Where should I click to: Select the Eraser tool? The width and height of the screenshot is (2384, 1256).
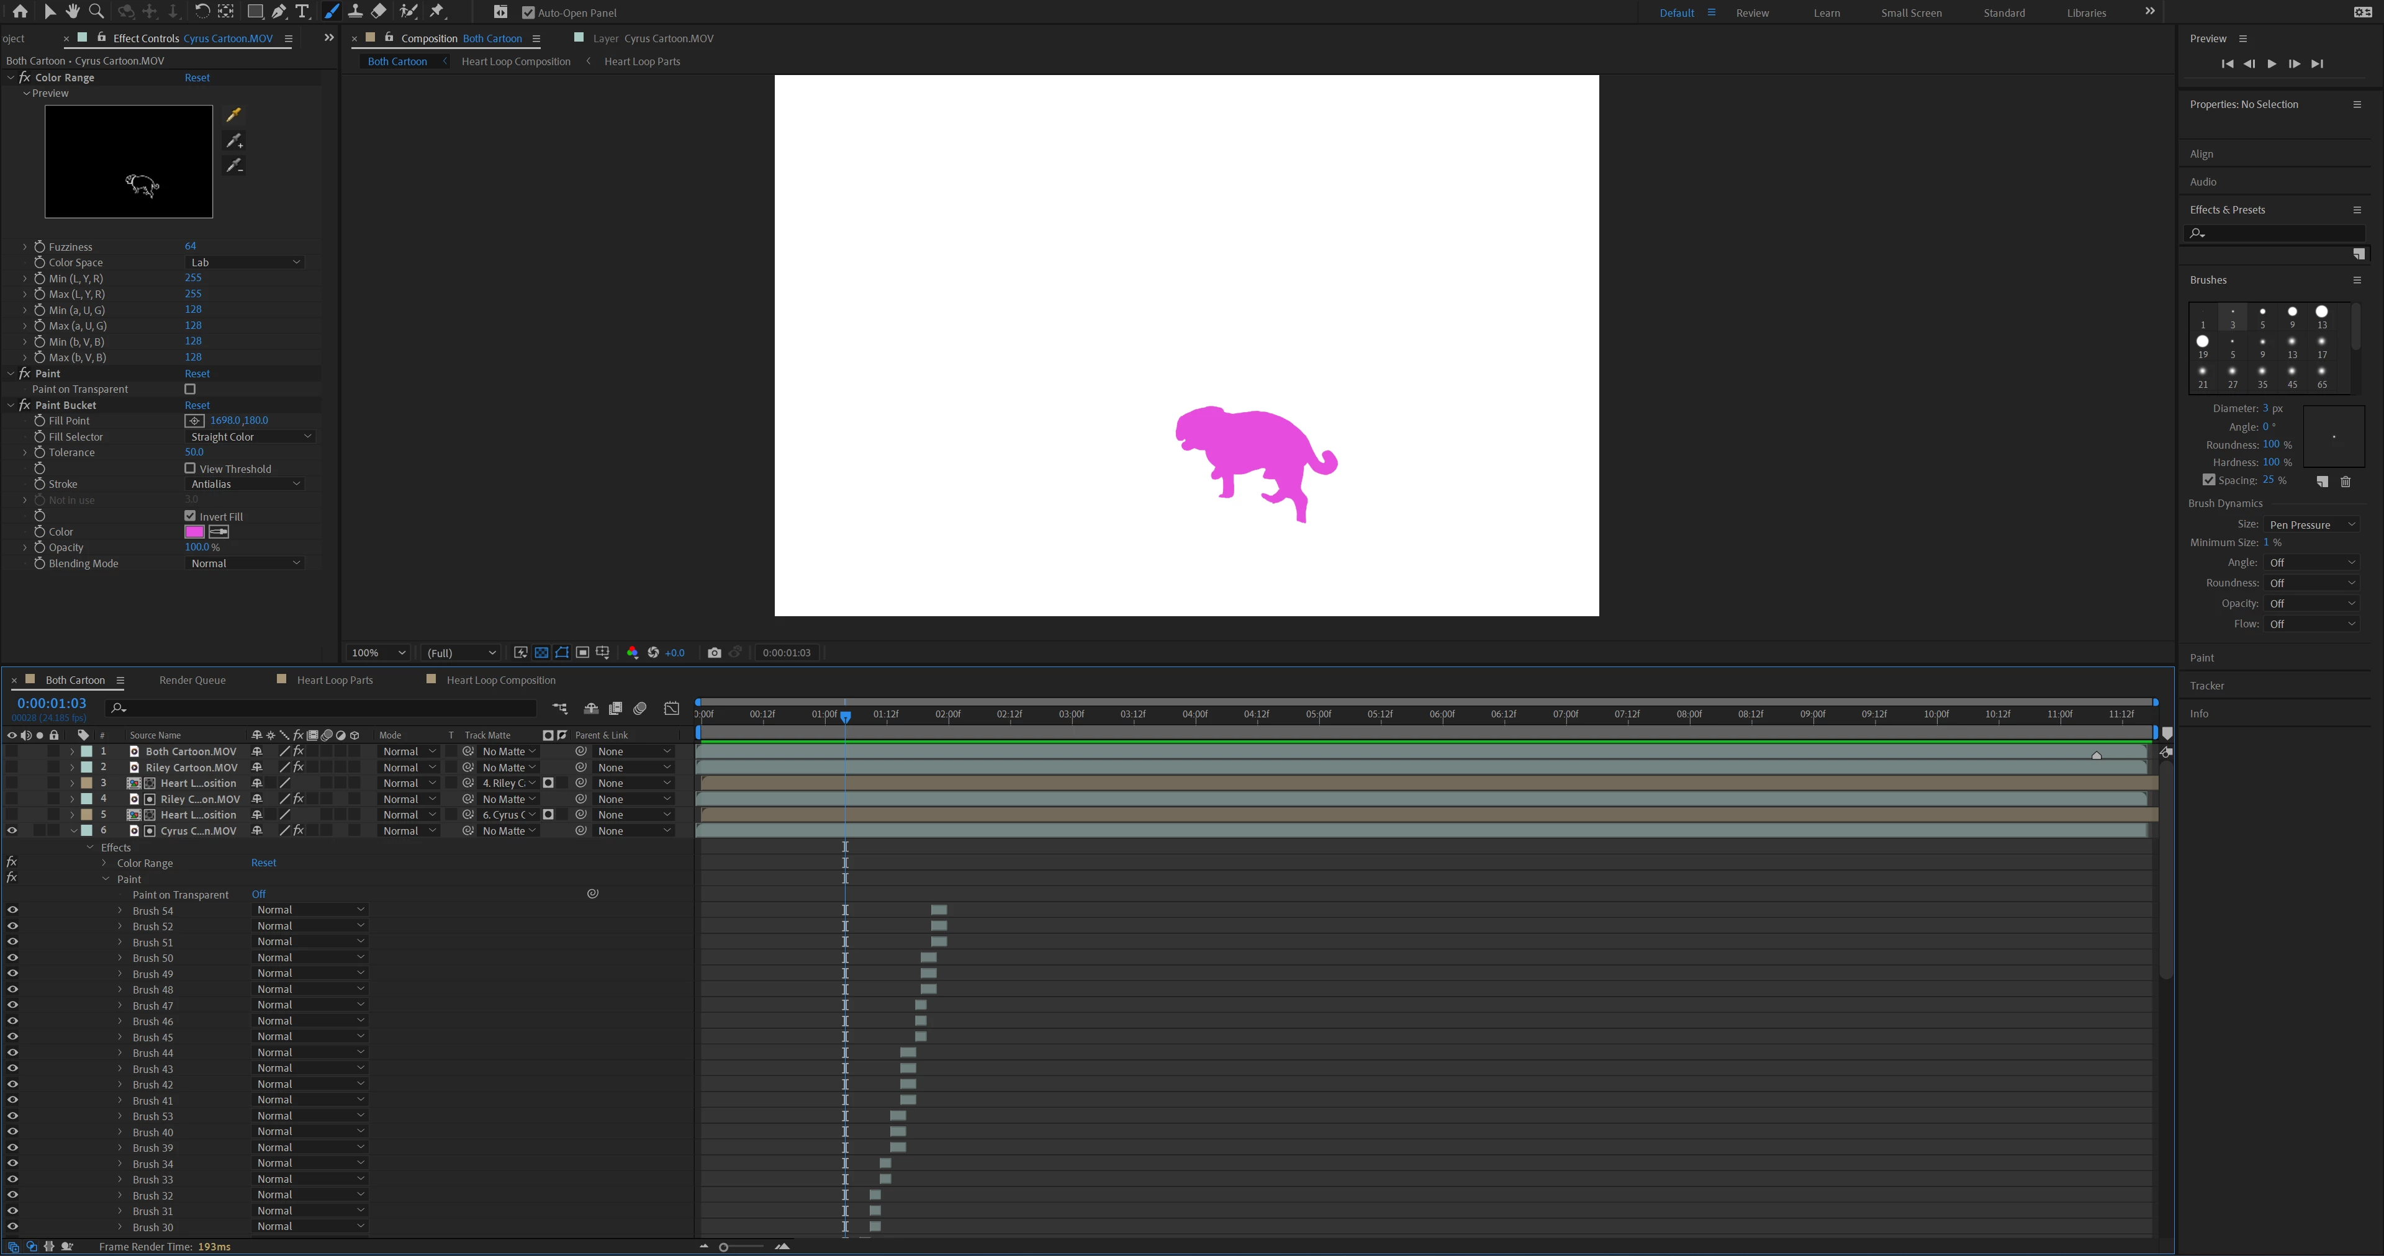click(x=379, y=11)
